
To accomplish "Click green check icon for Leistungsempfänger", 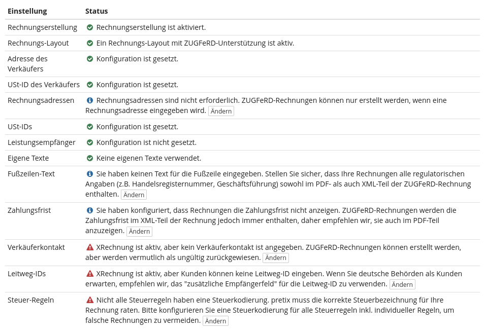I will (x=90, y=142).
